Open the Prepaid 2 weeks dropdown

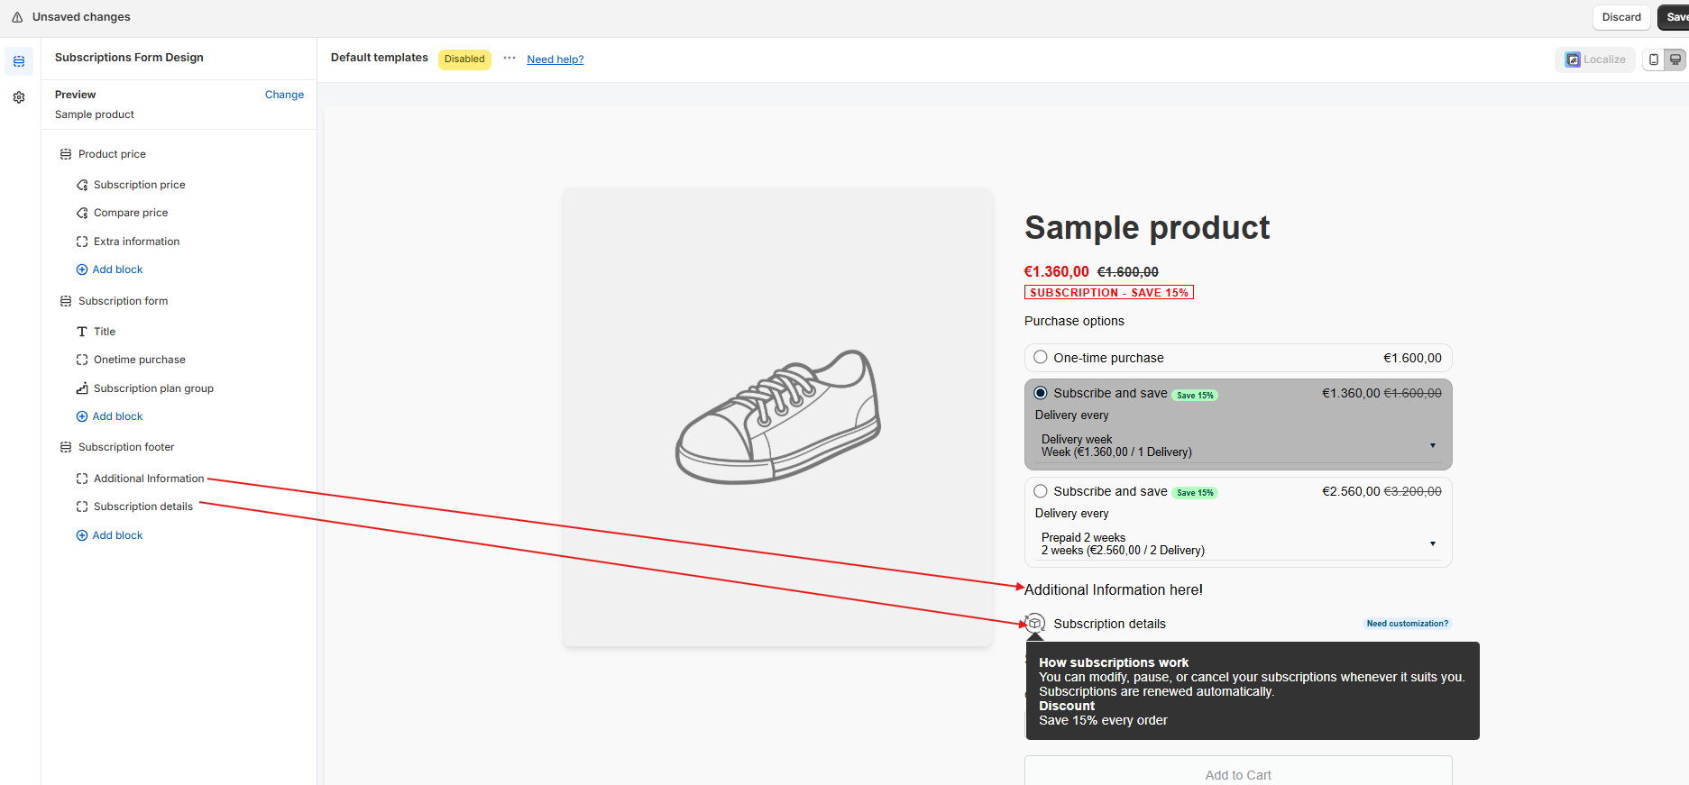(1238, 543)
